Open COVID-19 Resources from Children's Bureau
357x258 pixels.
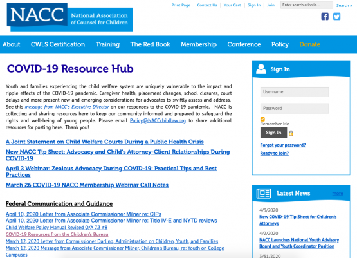tap(57, 234)
